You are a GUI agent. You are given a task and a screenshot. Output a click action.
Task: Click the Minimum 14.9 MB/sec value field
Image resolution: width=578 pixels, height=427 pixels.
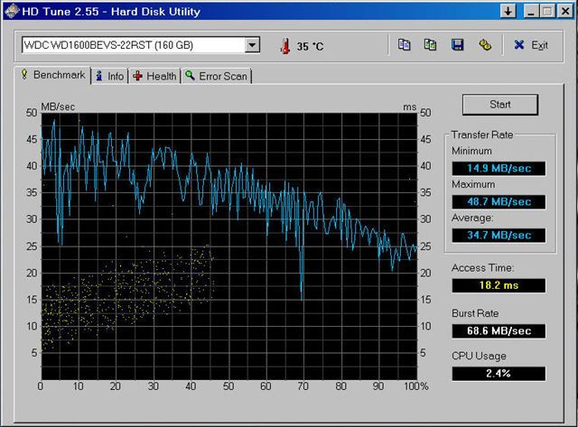coord(497,166)
